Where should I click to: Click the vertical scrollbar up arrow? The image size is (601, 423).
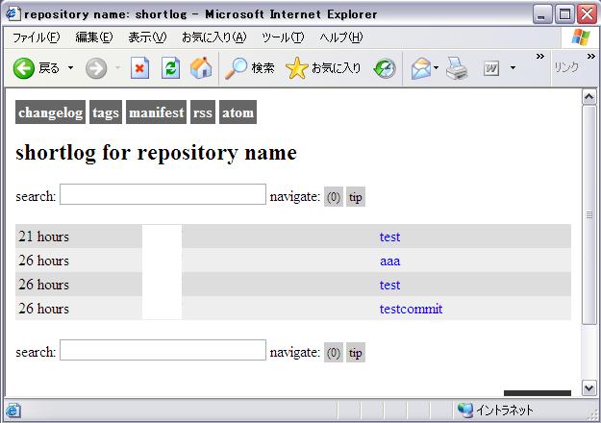click(x=589, y=96)
